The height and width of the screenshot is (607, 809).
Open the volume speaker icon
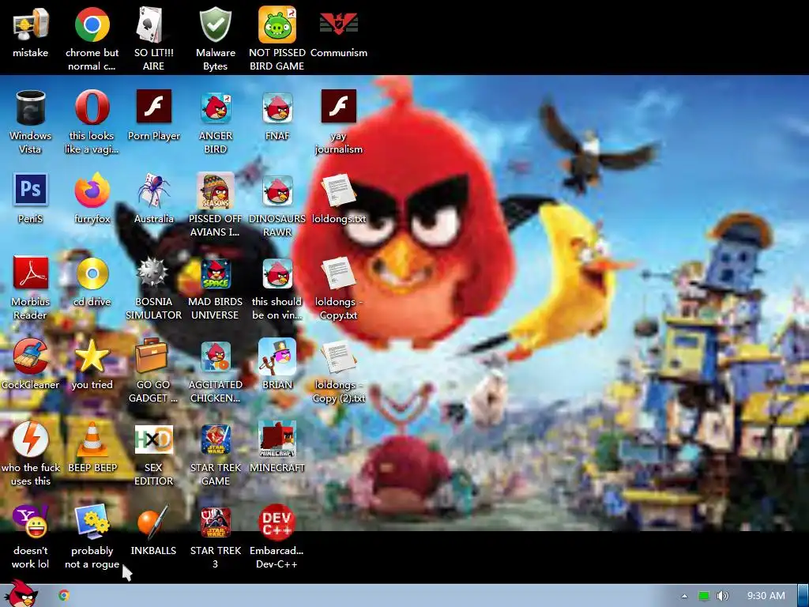pos(723,596)
